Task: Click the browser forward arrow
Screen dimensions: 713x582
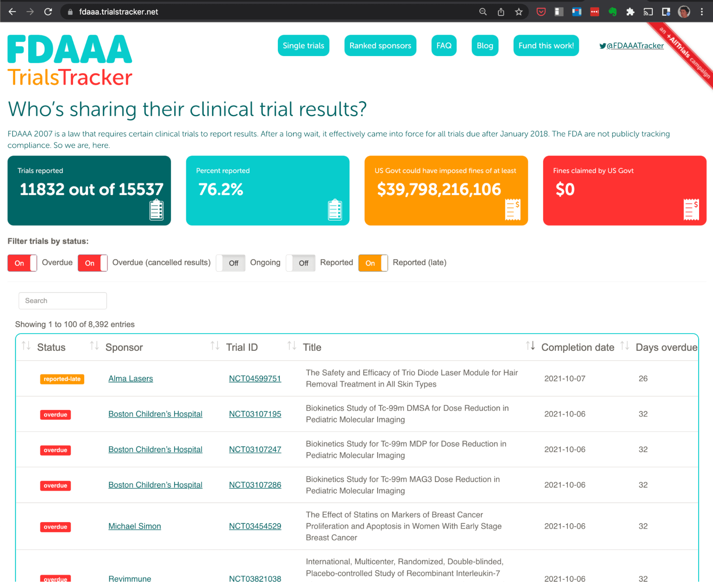Action: point(30,12)
